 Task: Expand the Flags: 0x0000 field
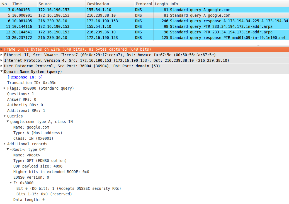[5, 88]
